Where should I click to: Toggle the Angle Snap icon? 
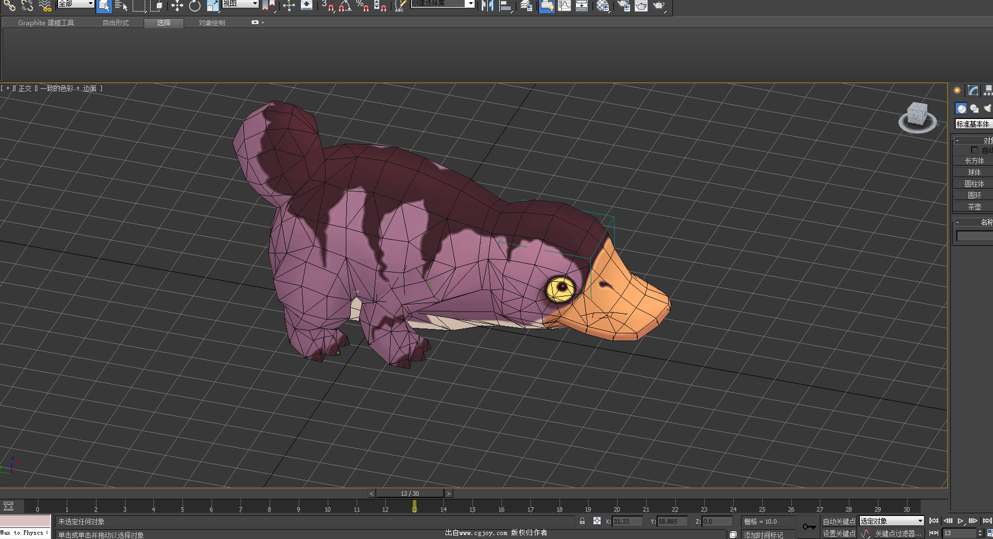point(345,5)
